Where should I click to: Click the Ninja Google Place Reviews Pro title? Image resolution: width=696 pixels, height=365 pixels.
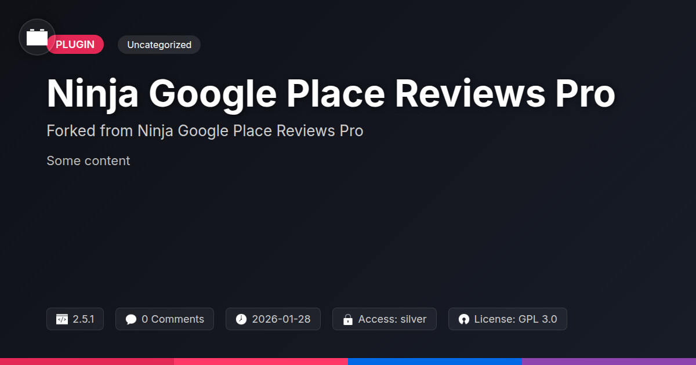(331, 93)
